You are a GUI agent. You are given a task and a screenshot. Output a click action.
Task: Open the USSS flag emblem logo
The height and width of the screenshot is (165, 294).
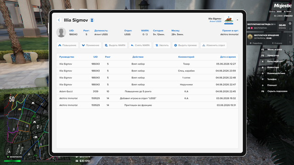pyautogui.click(x=229, y=20)
